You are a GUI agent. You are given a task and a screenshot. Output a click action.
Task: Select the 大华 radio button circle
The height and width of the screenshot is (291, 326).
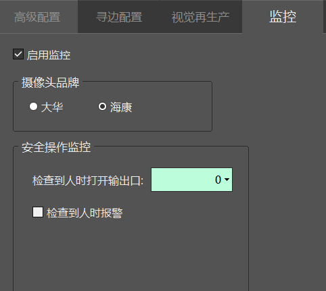pyautogui.click(x=33, y=107)
